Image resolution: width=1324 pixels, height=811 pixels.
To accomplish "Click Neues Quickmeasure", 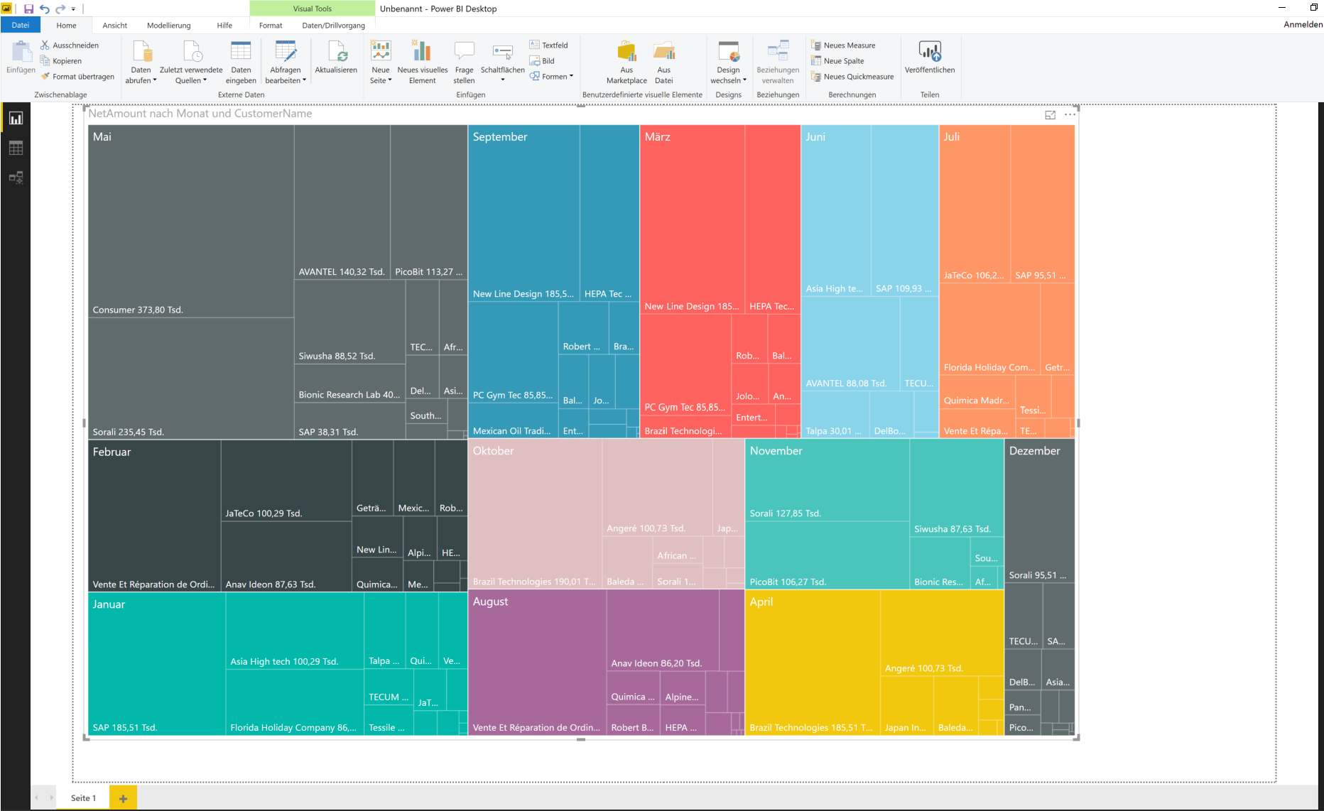I will point(852,77).
